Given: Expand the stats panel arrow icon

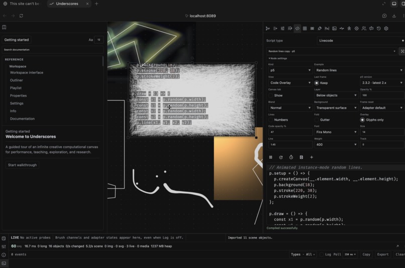Looking at the screenshot, I should tap(397, 246).
